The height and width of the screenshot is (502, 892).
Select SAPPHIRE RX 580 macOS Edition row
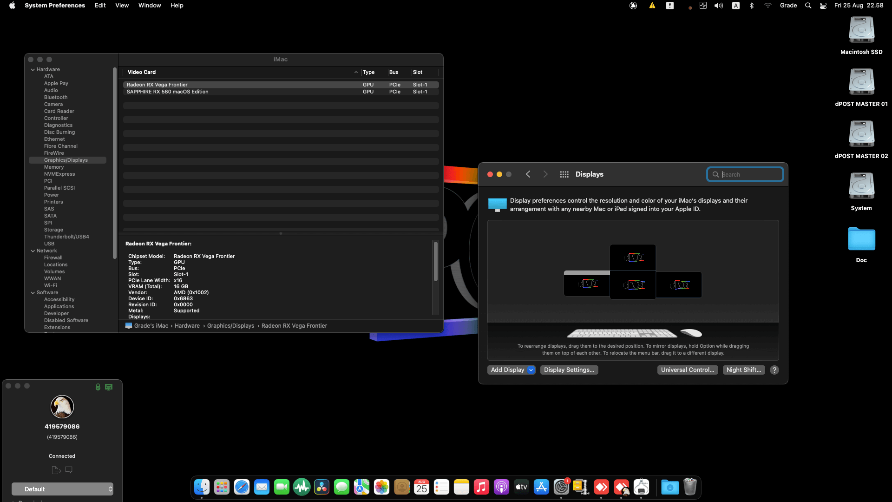coord(281,92)
